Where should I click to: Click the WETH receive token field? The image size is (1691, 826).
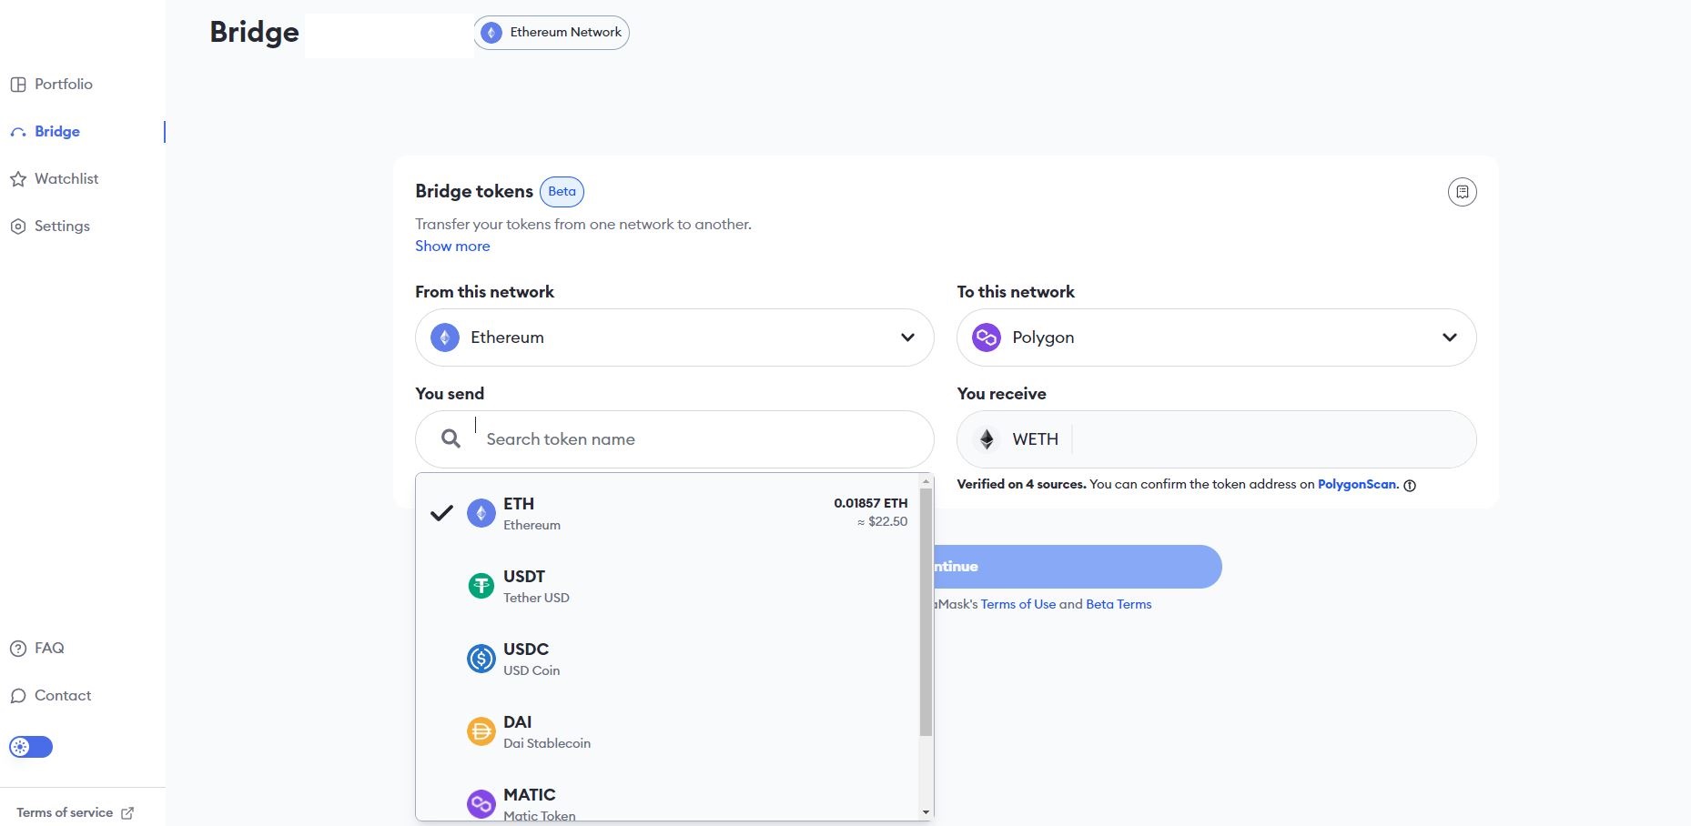1217,439
